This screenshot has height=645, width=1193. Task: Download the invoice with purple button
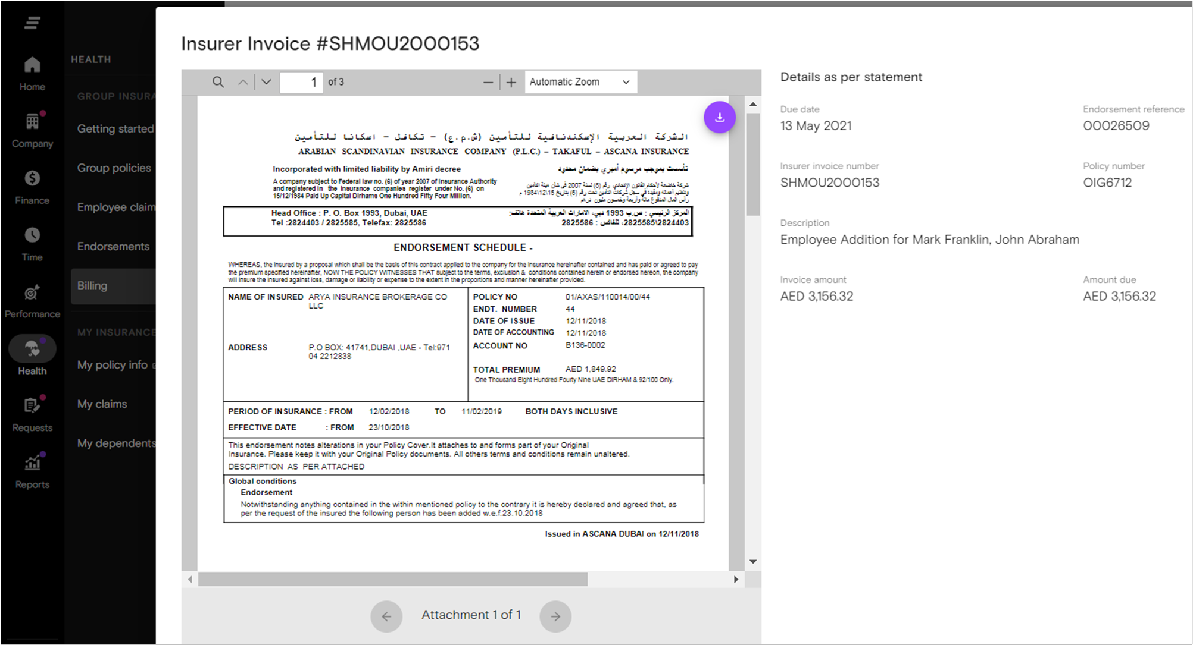(720, 117)
